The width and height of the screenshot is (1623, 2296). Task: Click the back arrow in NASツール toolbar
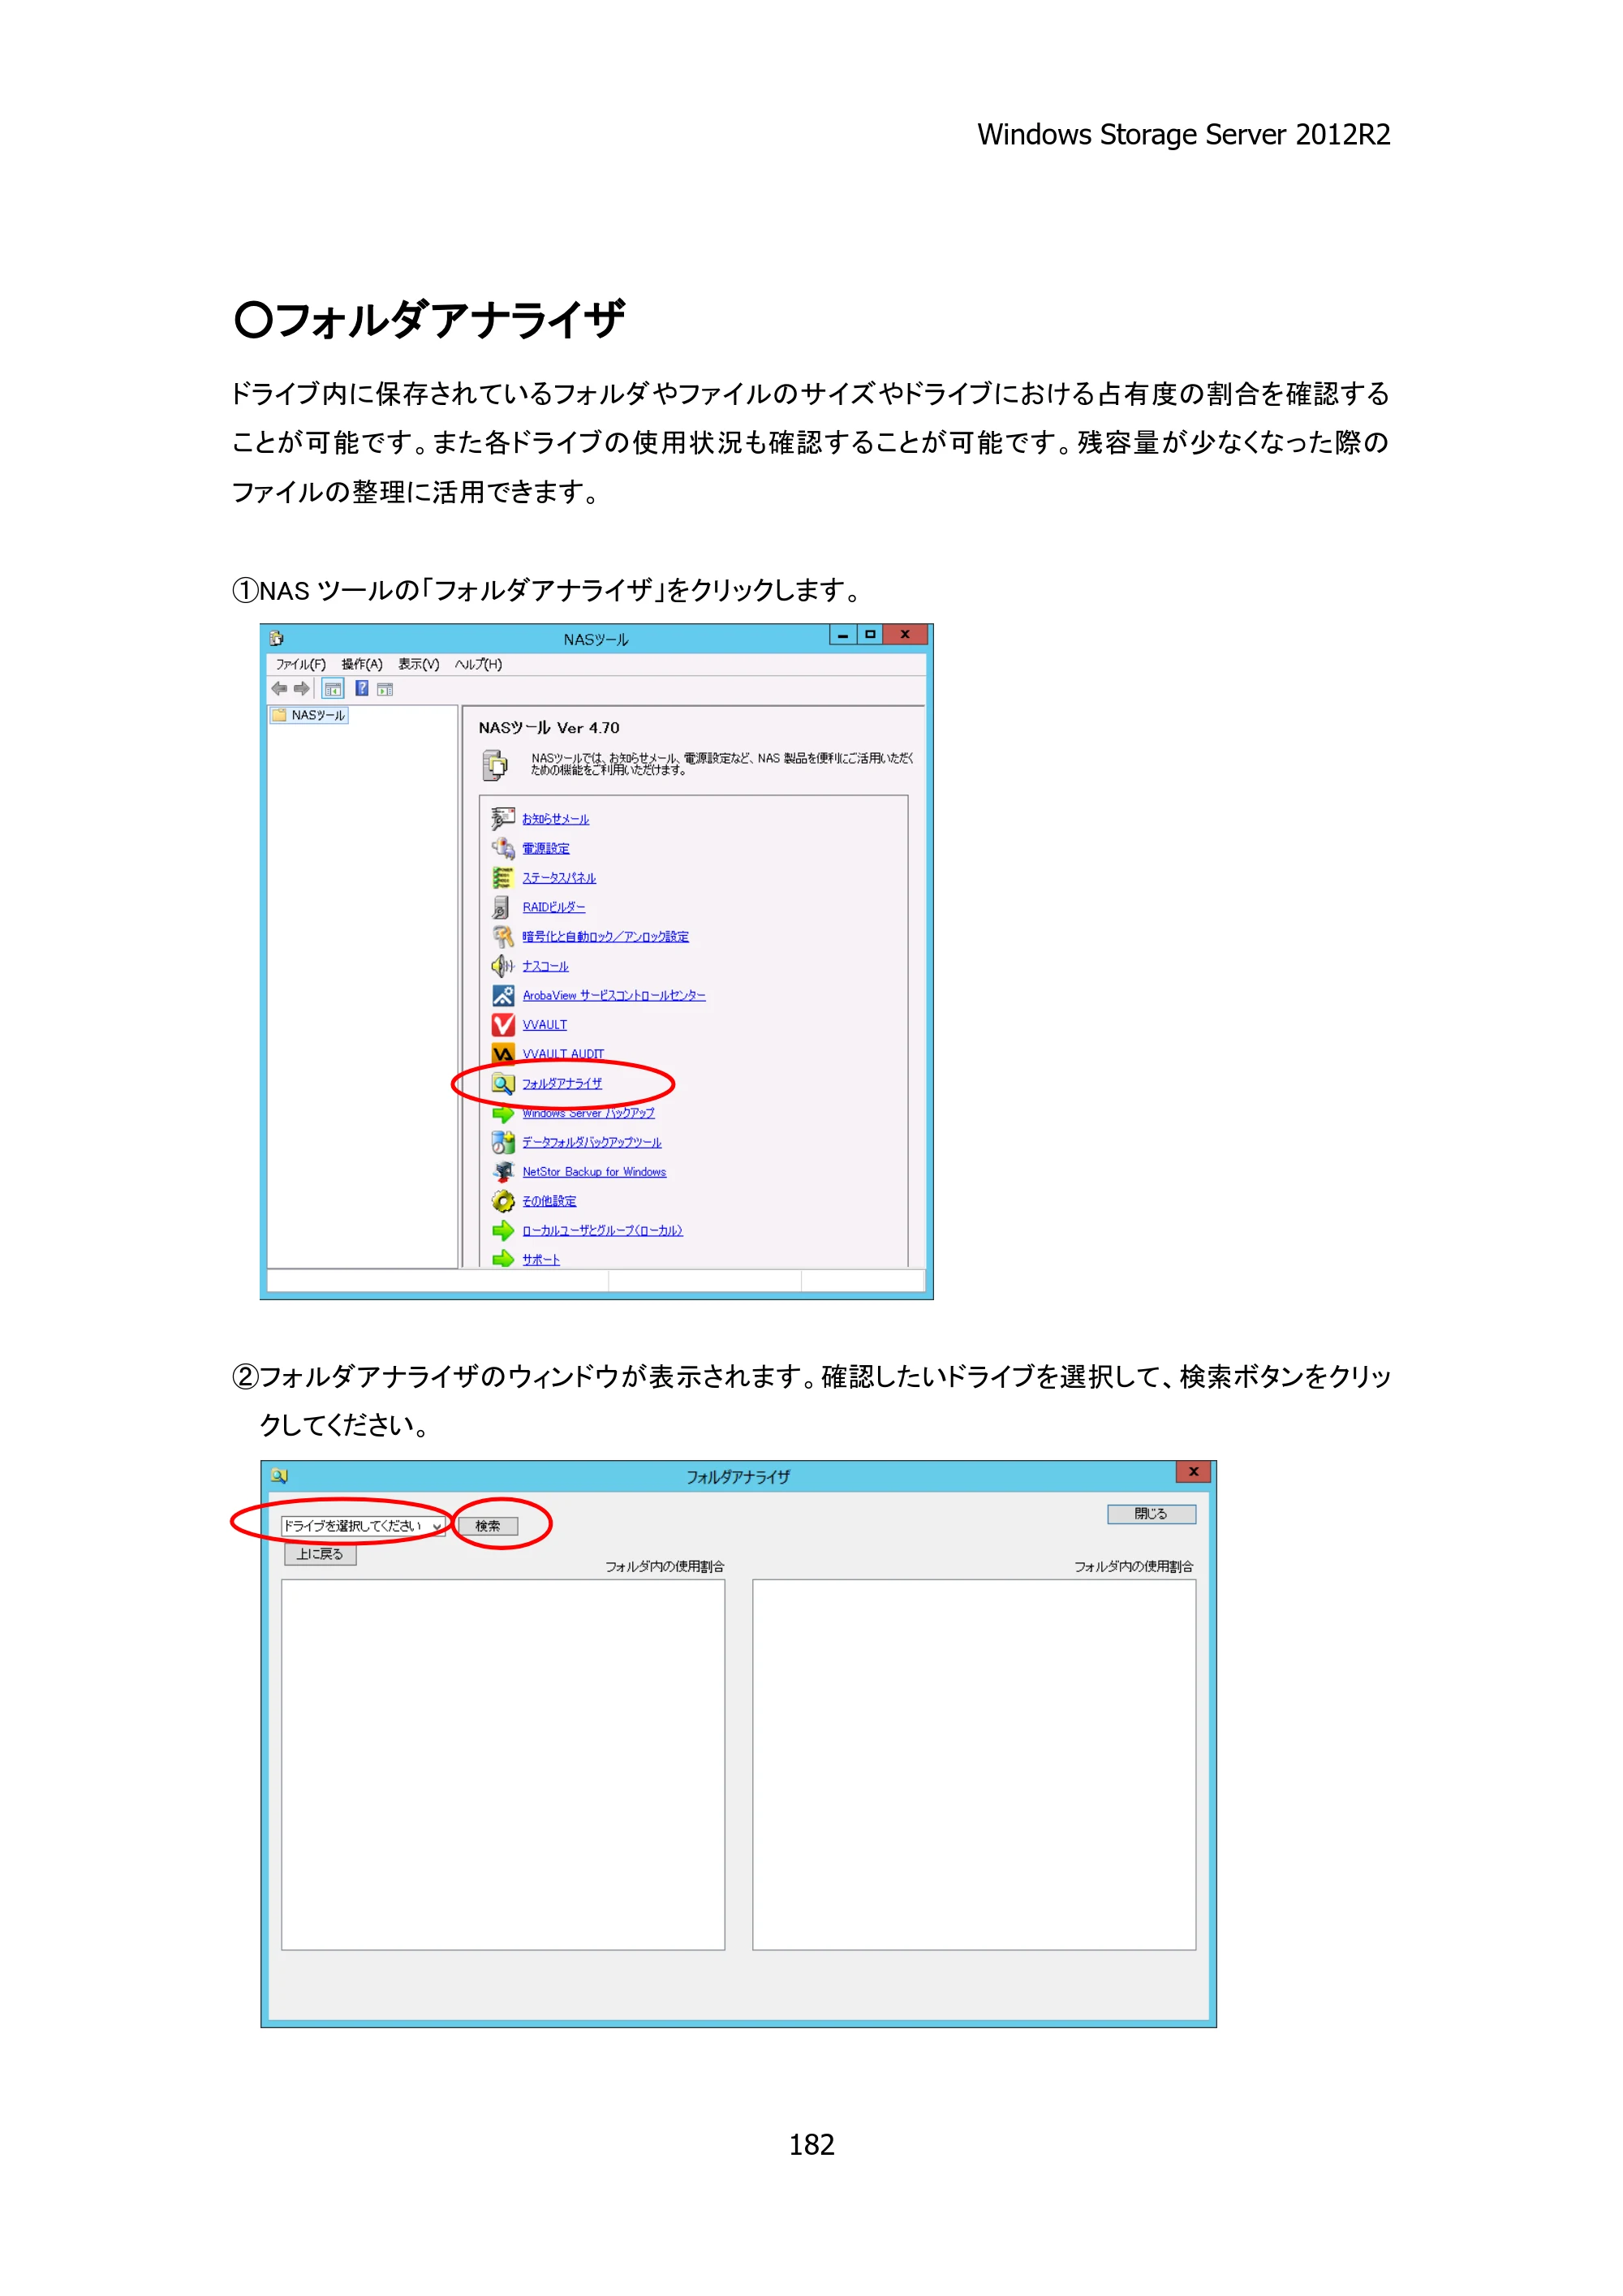point(280,688)
